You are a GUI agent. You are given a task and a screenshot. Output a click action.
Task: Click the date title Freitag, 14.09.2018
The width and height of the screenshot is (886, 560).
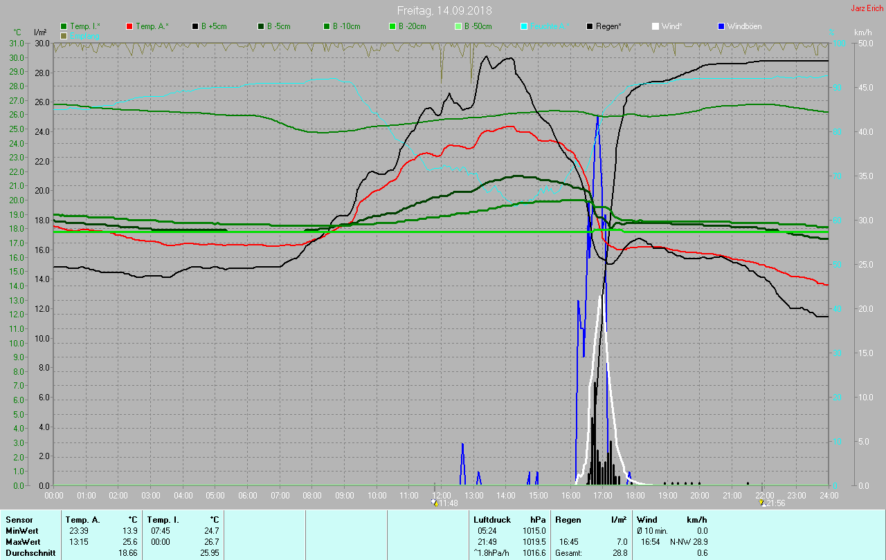coord(442,10)
